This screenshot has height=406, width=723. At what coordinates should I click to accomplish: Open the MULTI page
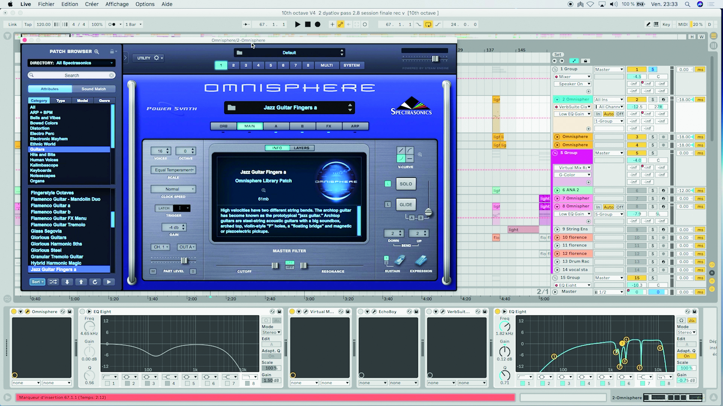(326, 65)
